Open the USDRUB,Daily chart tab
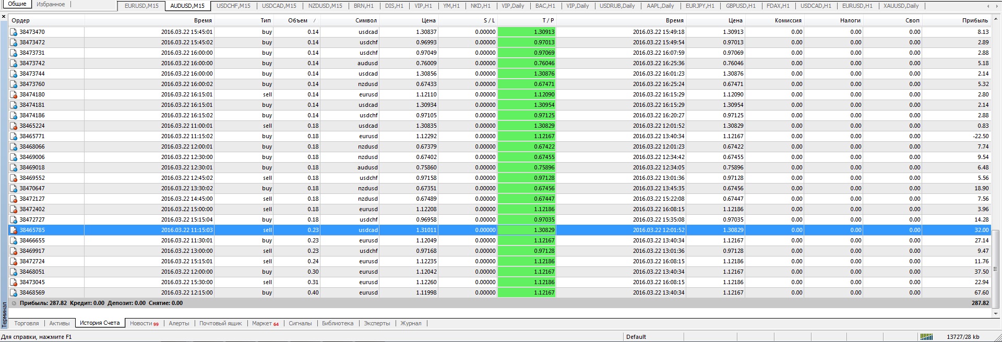The height and width of the screenshot is (342, 1002). pos(617,6)
